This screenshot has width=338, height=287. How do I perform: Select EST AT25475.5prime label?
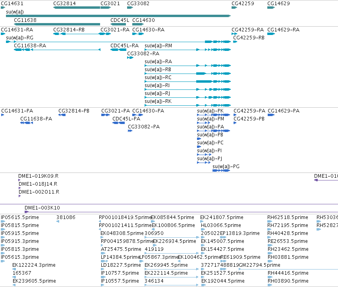pos(121,249)
